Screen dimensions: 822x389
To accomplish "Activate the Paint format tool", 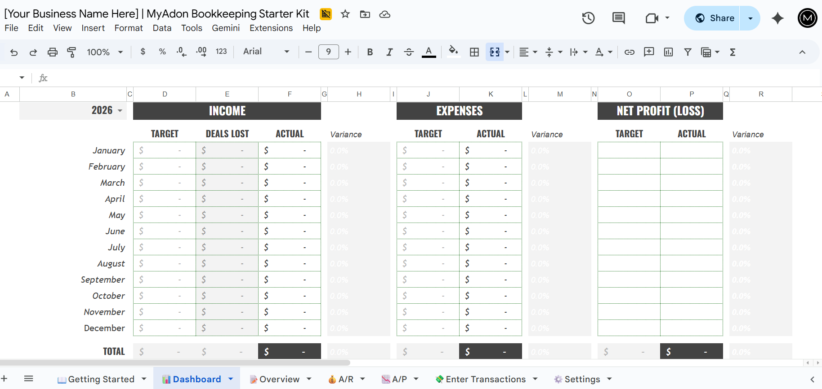I will (71, 52).
